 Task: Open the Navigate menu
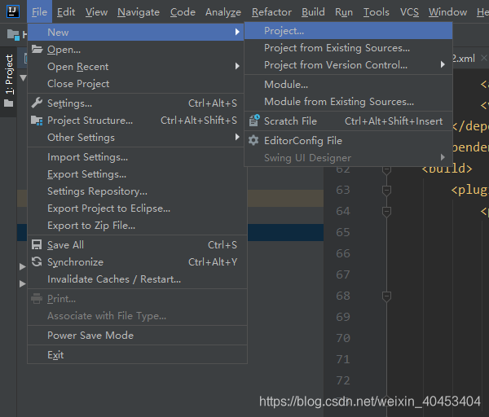(x=139, y=12)
